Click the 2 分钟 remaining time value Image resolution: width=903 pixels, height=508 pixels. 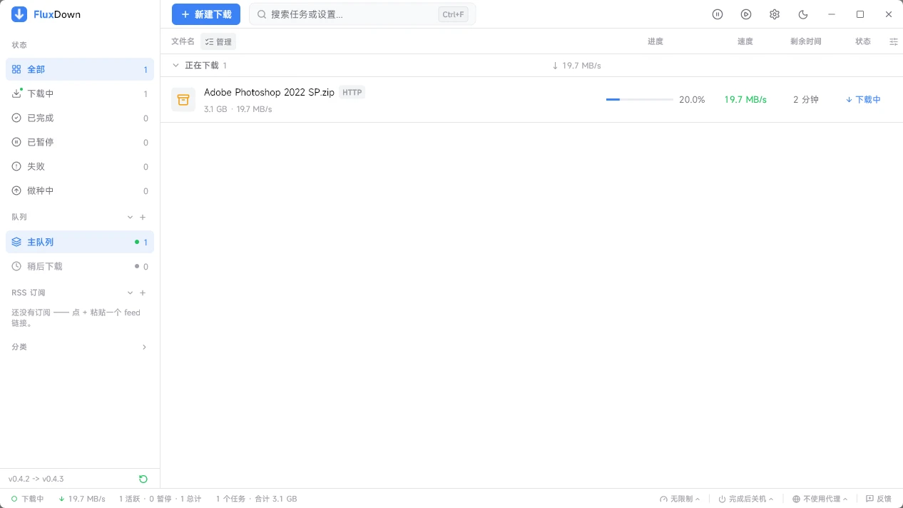coord(806,100)
